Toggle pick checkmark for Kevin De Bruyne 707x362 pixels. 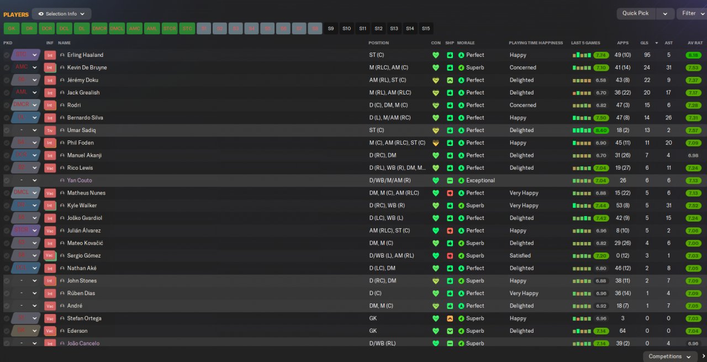(x=7, y=67)
